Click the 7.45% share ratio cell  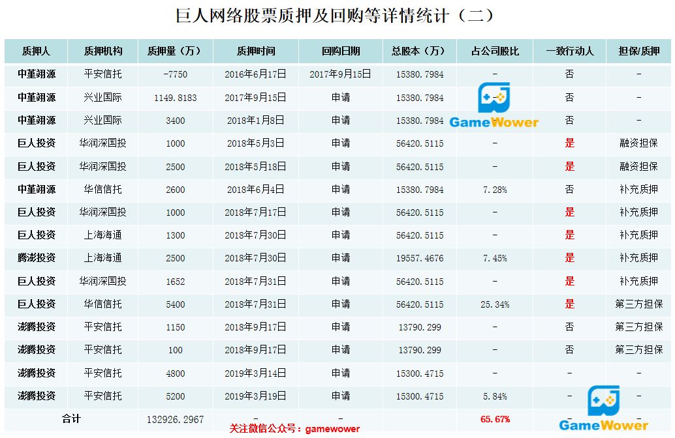pyautogui.click(x=495, y=258)
